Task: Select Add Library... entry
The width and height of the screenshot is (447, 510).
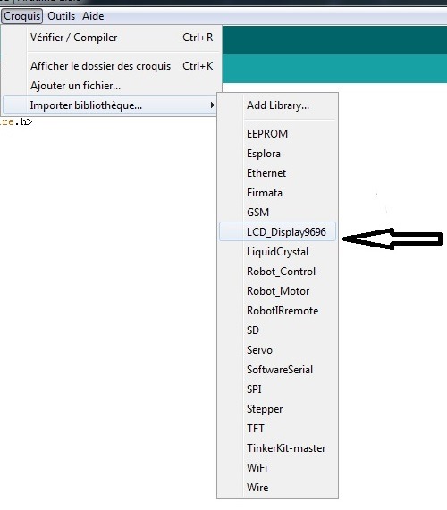Action: (x=278, y=105)
